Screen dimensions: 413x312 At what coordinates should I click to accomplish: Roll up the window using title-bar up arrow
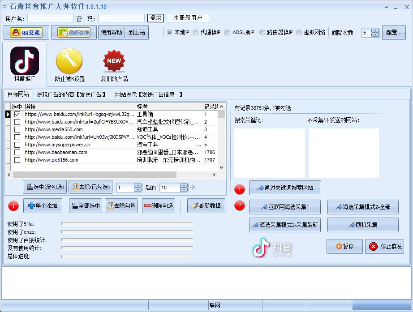click(387, 7)
